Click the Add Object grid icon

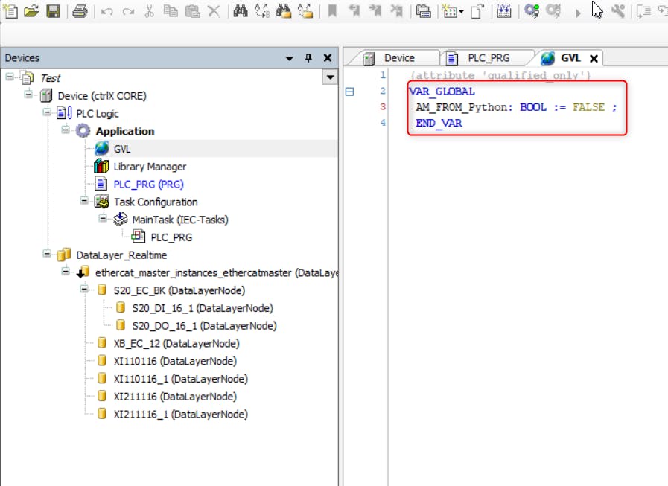coord(450,11)
